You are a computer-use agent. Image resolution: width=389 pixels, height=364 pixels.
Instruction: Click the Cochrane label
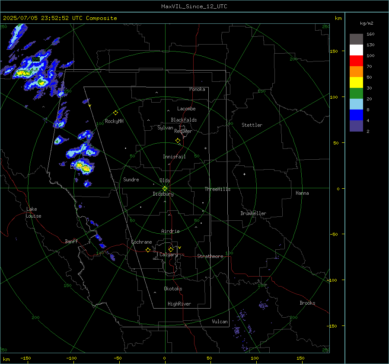pyautogui.click(x=141, y=242)
